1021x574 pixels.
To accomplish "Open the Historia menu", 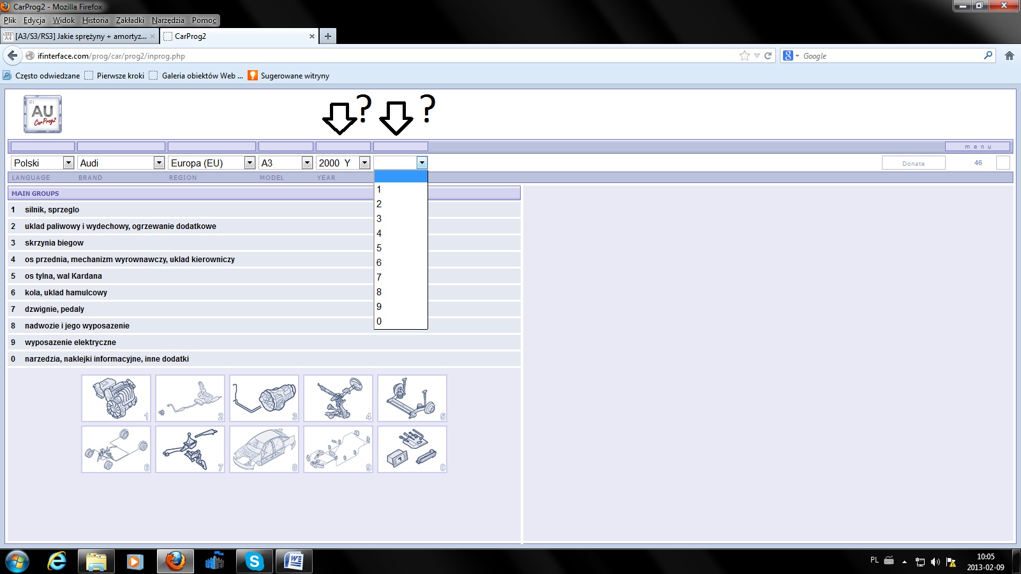I will pos(95,20).
